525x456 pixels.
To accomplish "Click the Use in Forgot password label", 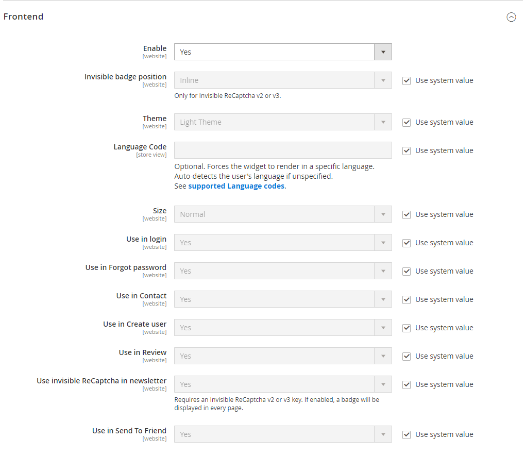I will click(126, 267).
